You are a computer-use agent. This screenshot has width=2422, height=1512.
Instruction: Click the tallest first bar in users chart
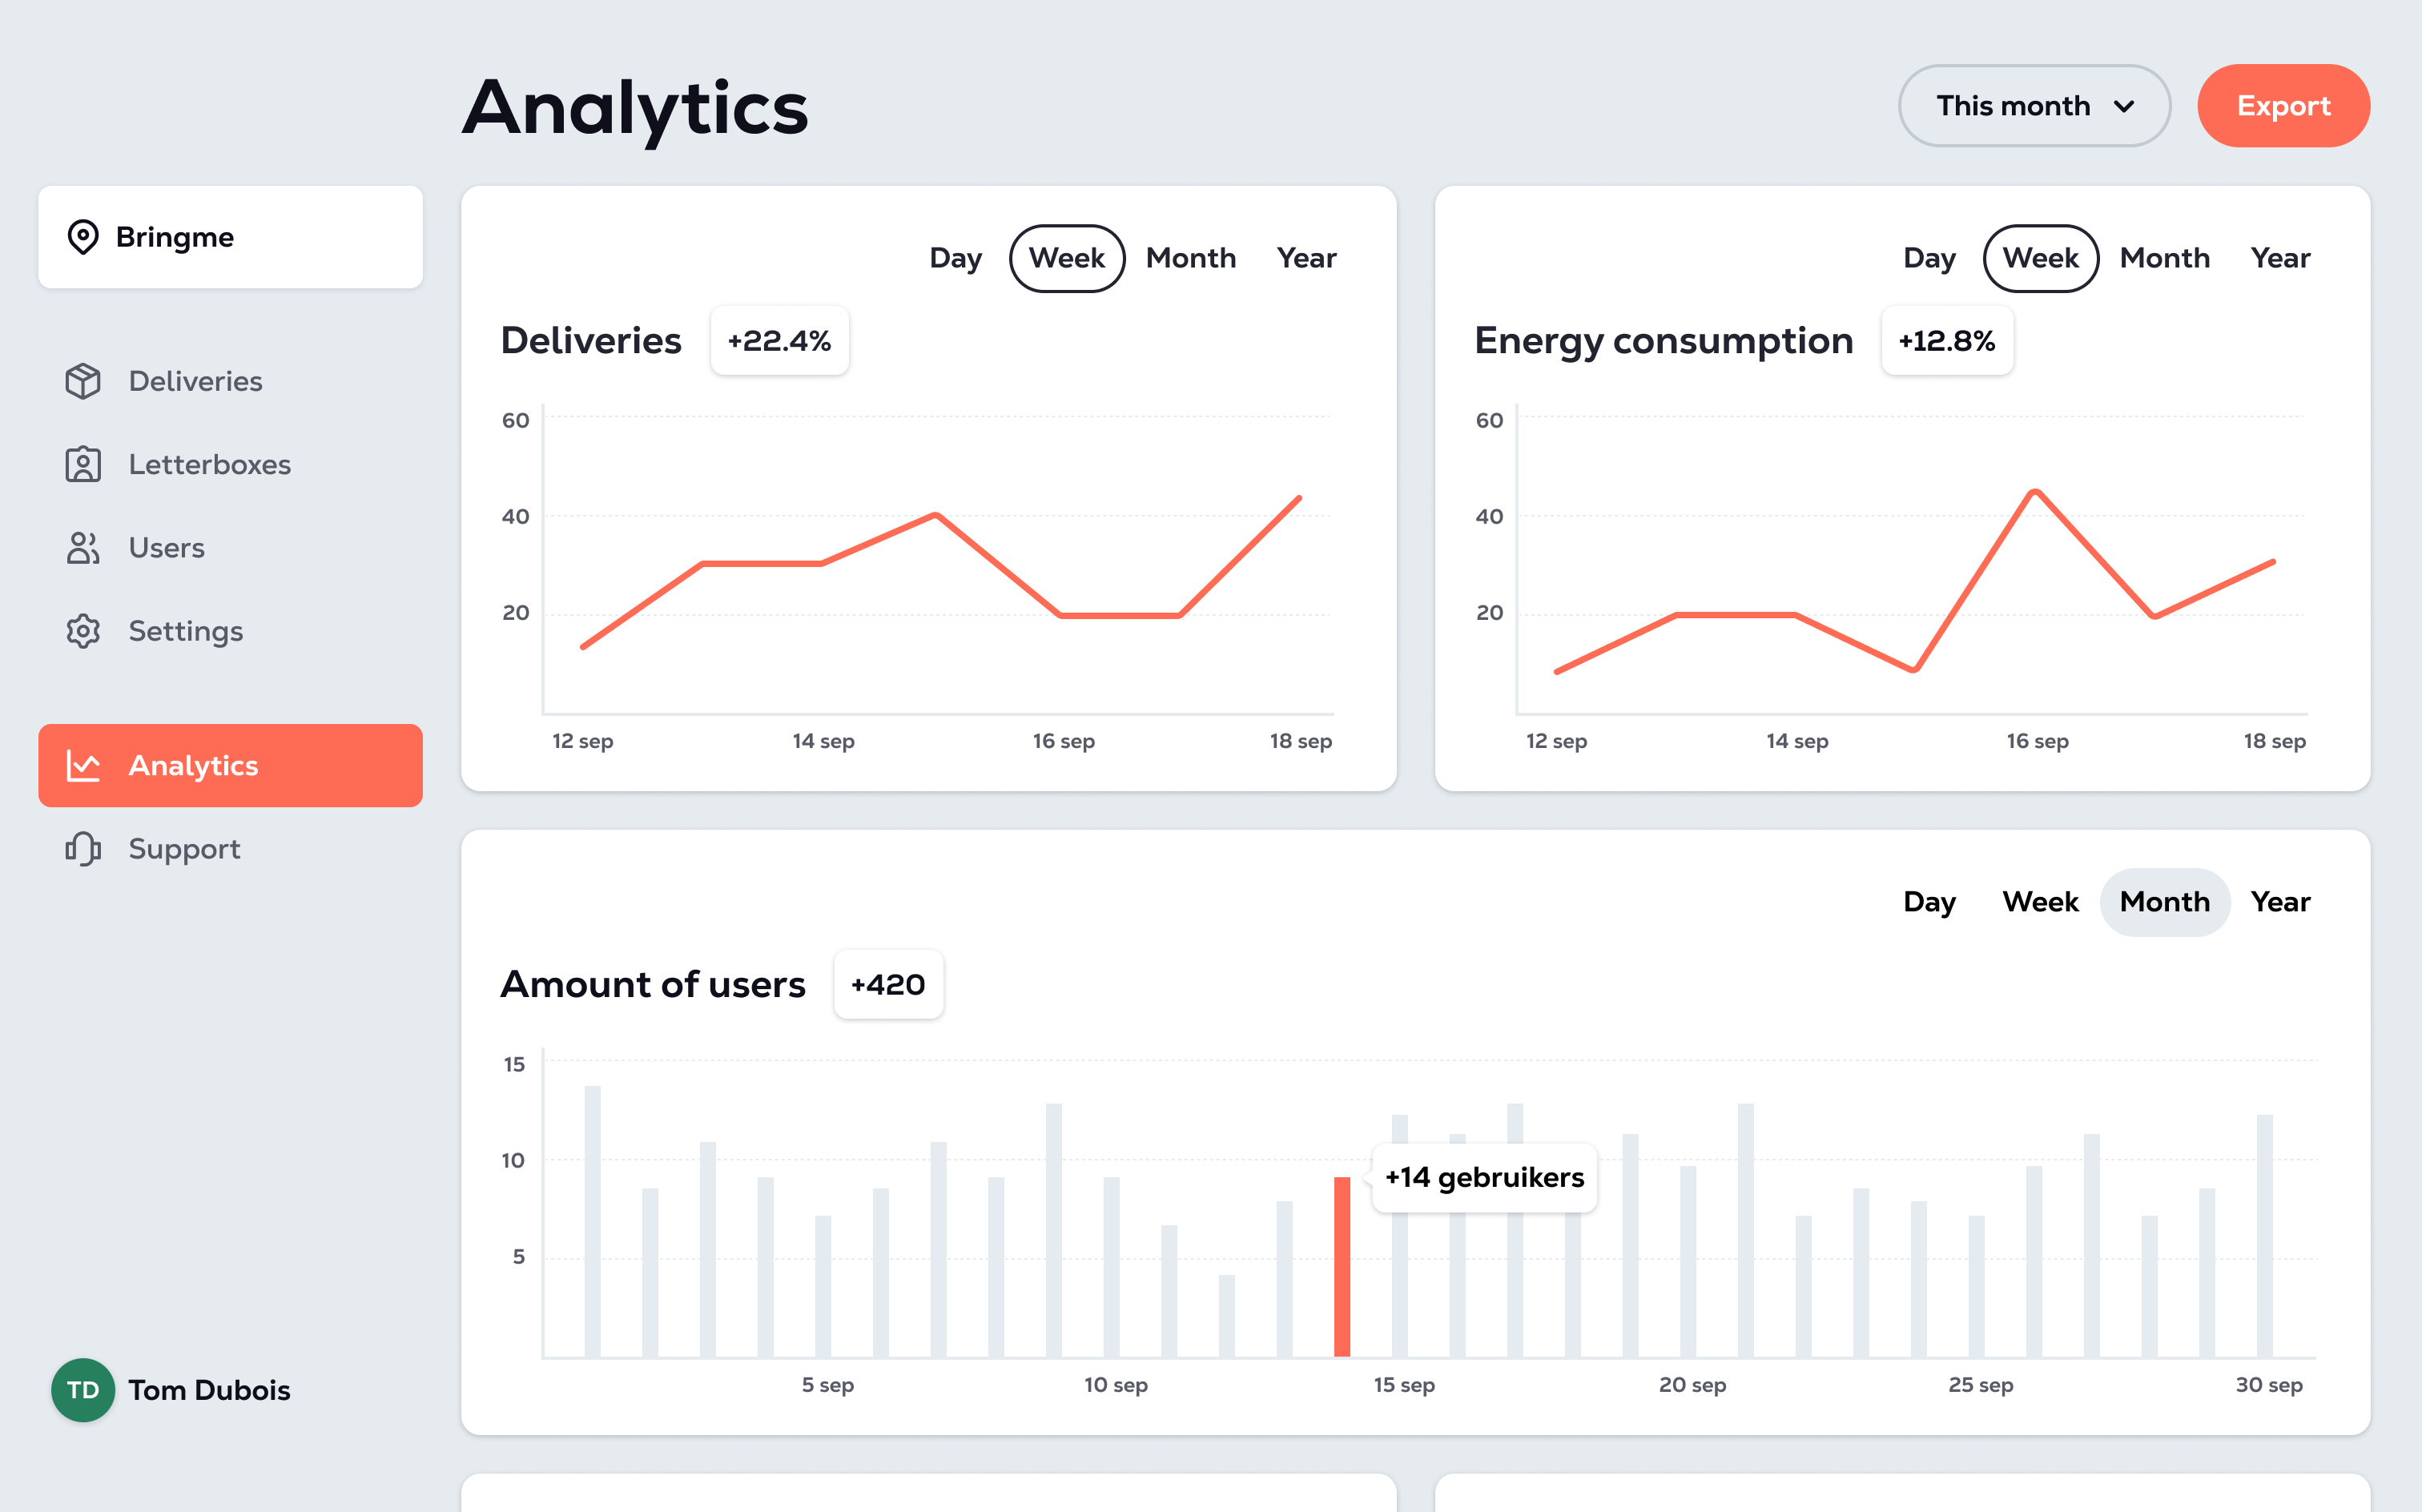592,1221
